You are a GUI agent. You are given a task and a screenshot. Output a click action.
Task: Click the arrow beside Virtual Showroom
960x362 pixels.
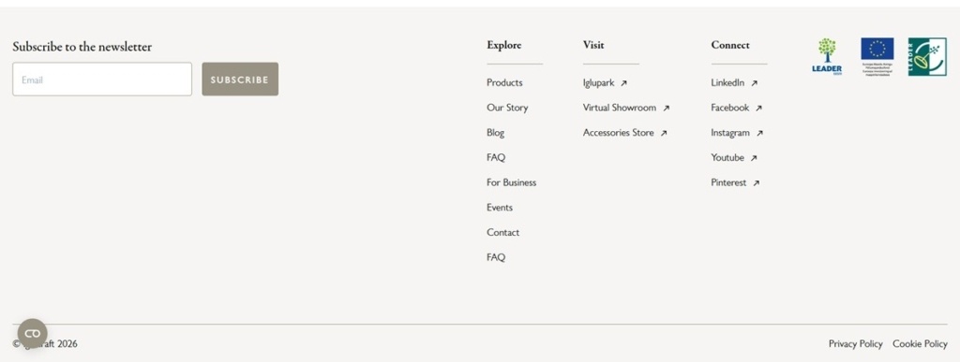667,109
